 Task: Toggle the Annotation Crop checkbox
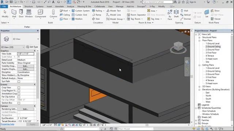pyautogui.click(x=19, y=94)
